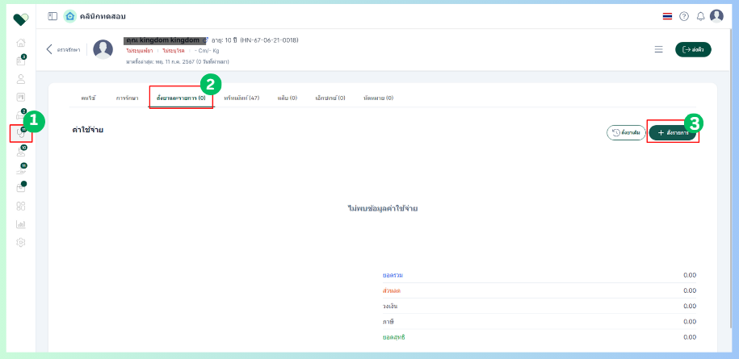
Task: Open the home icon in left sidebar
Action: [21, 43]
